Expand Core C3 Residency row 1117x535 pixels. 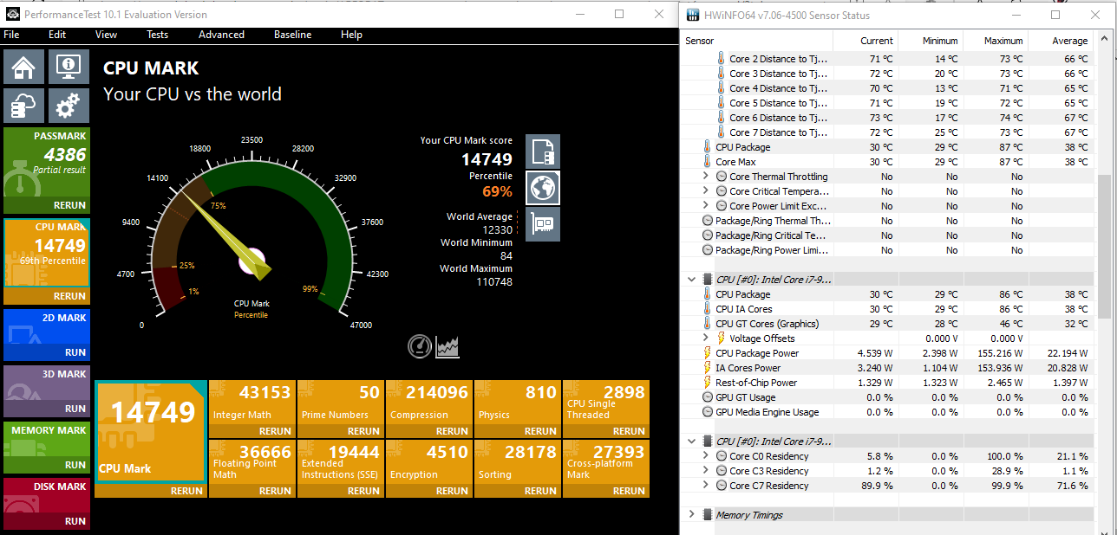coord(707,471)
